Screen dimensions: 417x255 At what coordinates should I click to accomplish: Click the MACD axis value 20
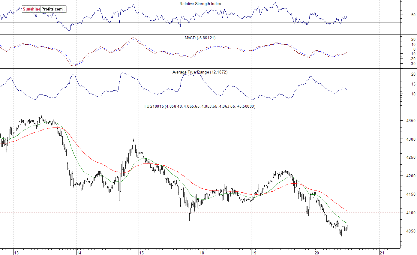413,40
